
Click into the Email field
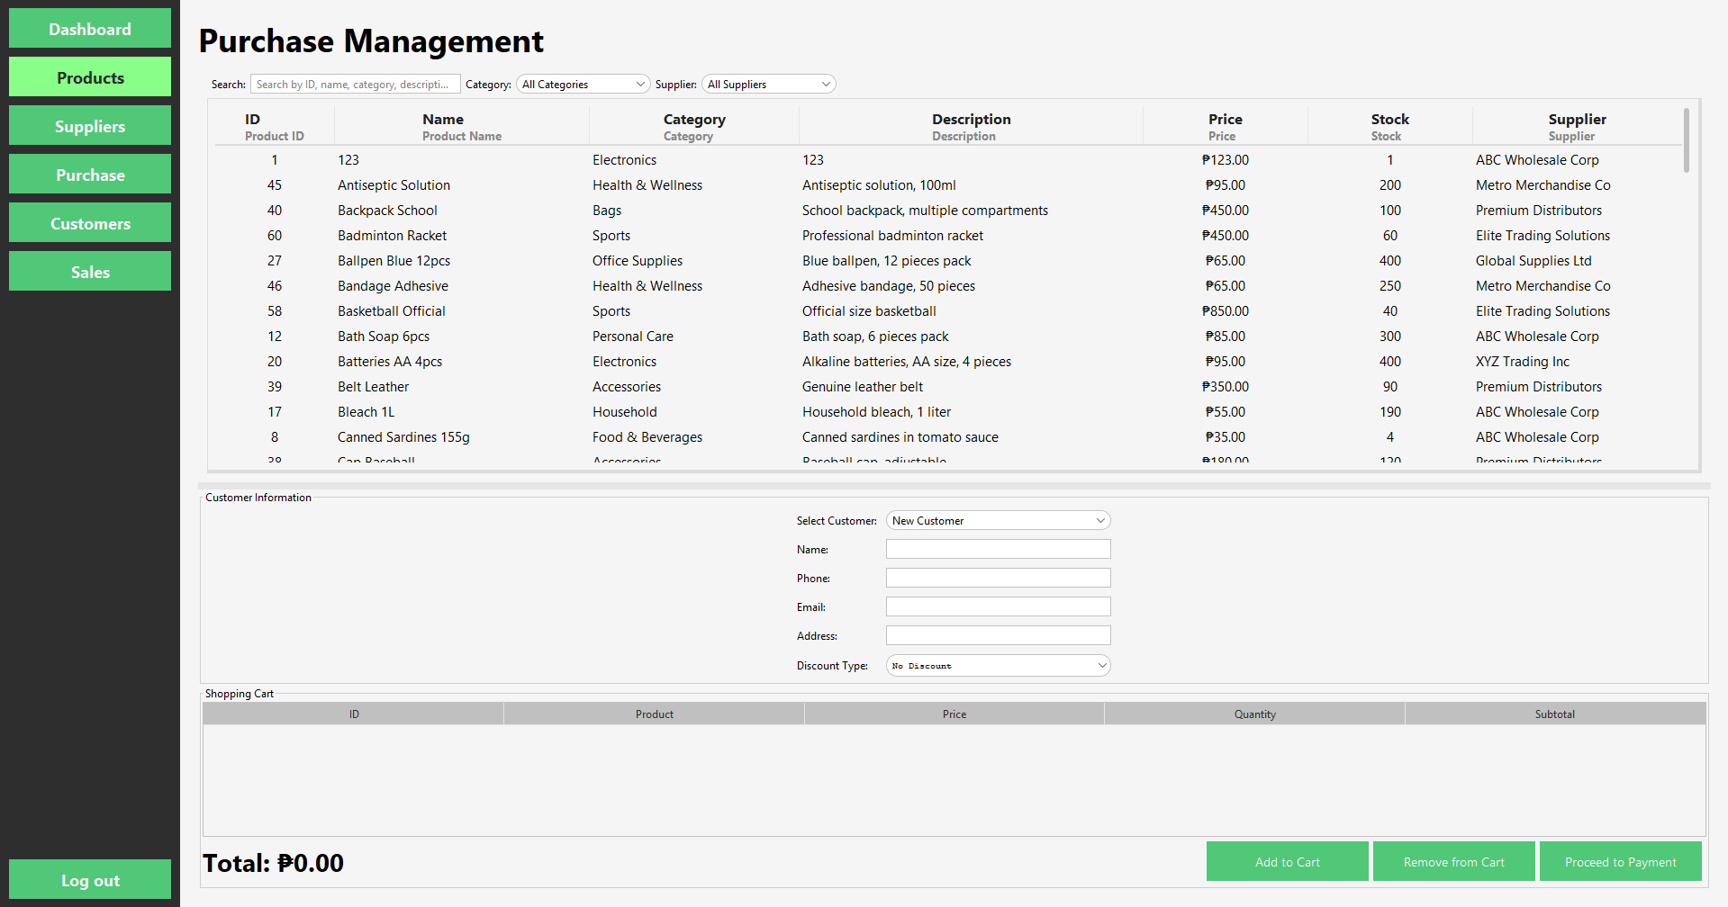click(x=998, y=606)
